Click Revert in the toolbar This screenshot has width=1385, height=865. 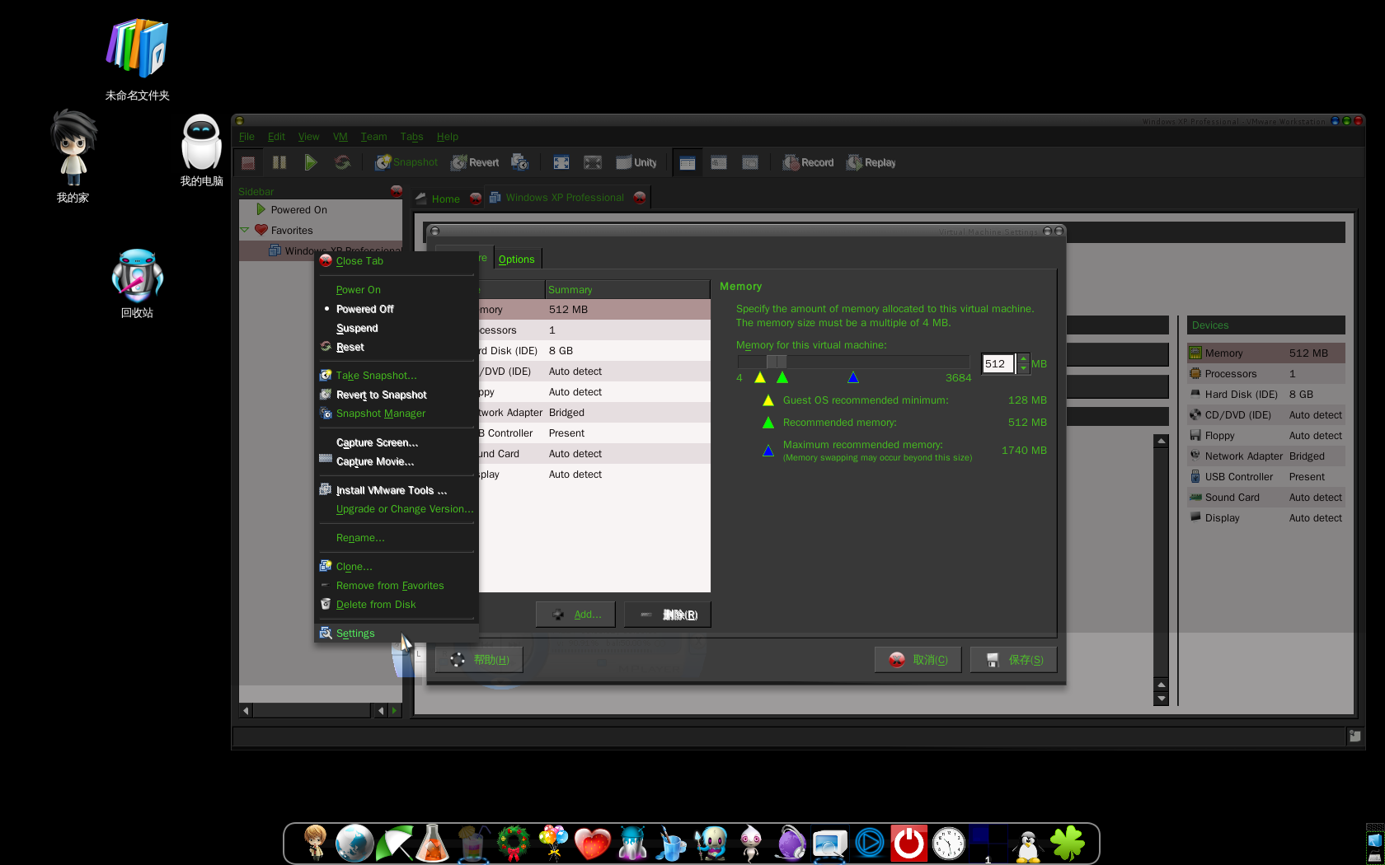475,162
